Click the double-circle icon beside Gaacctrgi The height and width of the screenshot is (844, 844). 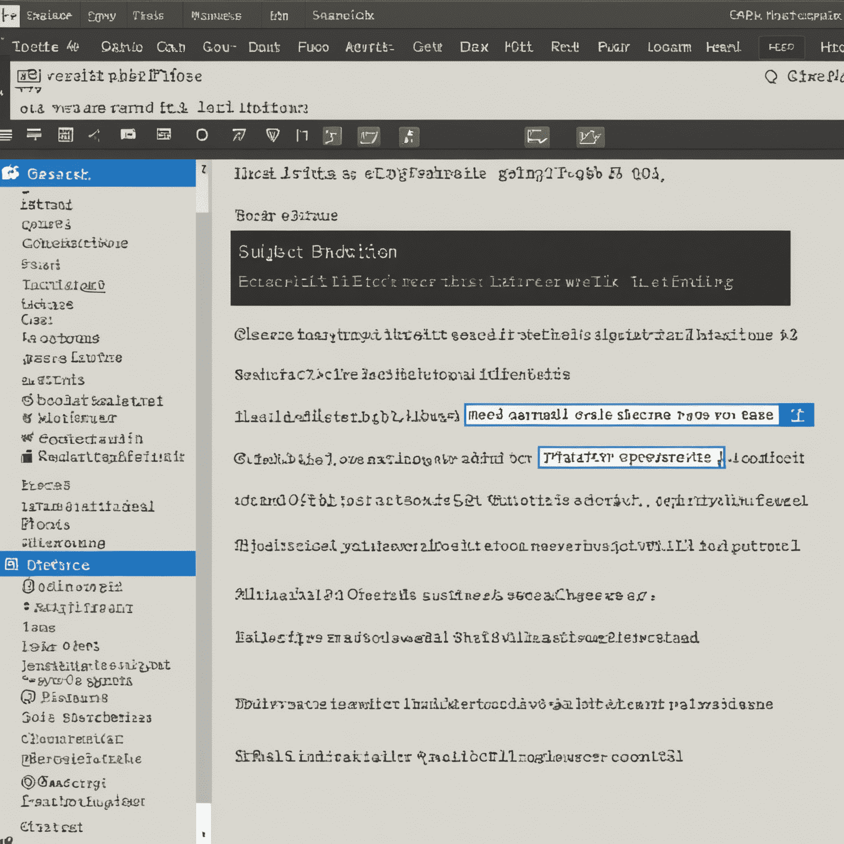[28, 782]
